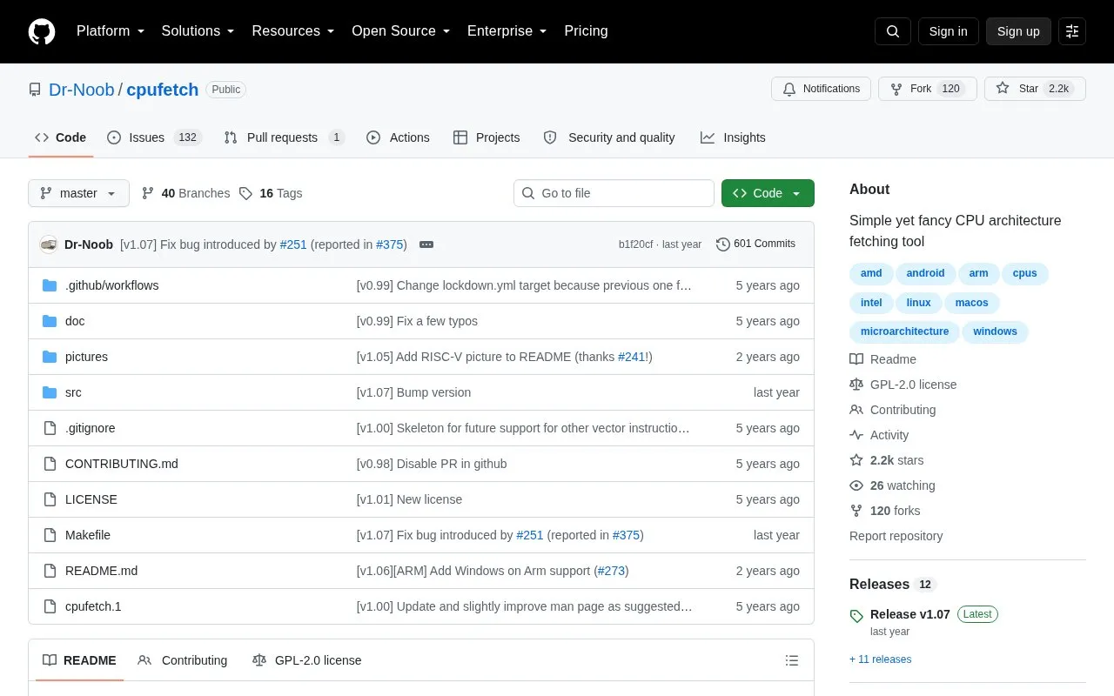The image size is (1114, 696).
Task: Switch to the Pull requests tab
Action: pyautogui.click(x=284, y=137)
